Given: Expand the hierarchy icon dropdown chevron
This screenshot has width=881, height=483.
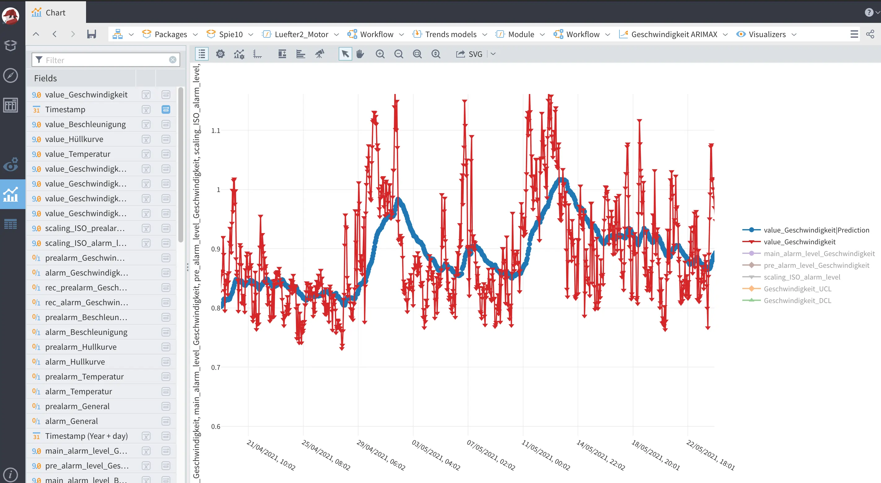Looking at the screenshot, I should pos(131,35).
